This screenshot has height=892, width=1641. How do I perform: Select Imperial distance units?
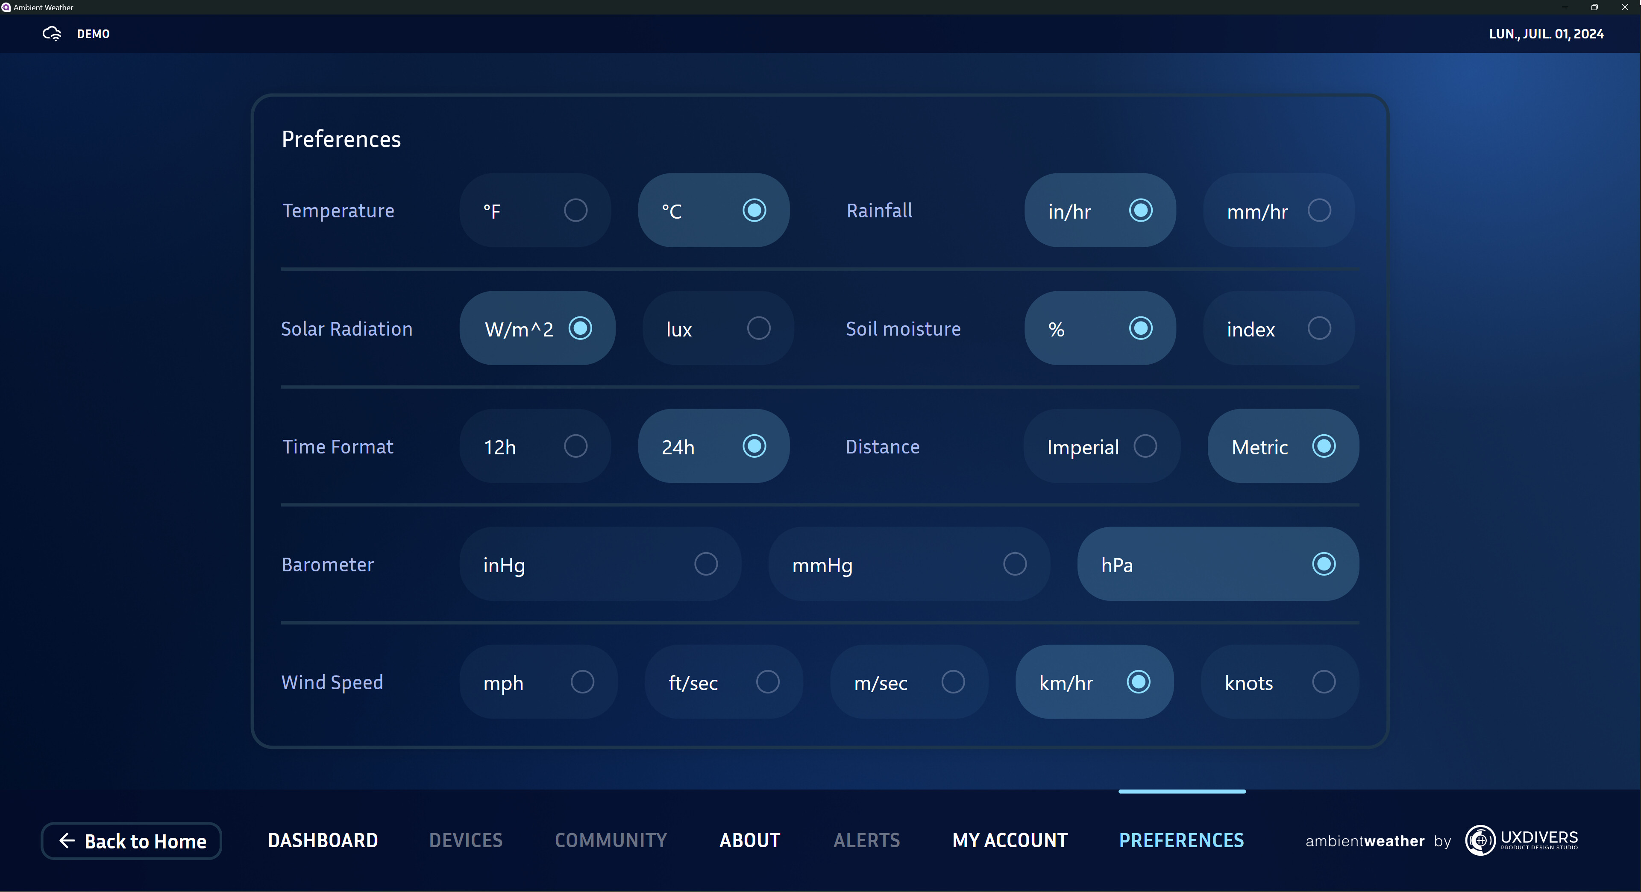click(1102, 446)
